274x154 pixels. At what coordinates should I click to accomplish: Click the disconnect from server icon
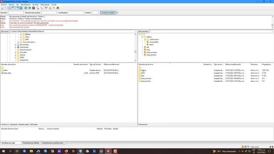pyautogui.click(x=38, y=8)
